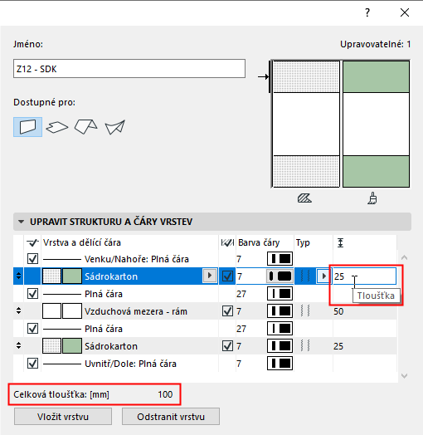The width and height of the screenshot is (423, 435).
Task: Click thickness value 50 of Vzduchová mezera
Action: [x=338, y=311]
